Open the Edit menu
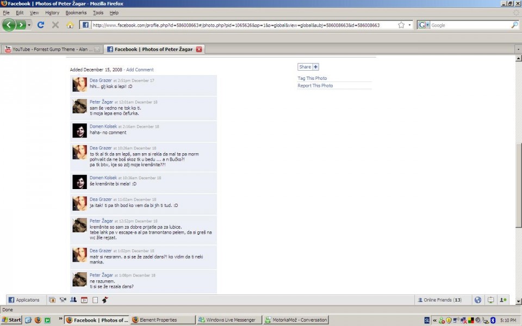Viewport: 522px width, 326px height. click(20, 12)
